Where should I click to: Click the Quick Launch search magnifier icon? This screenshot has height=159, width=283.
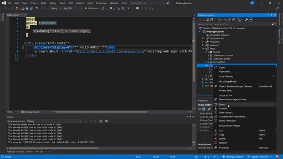click(168, 3)
